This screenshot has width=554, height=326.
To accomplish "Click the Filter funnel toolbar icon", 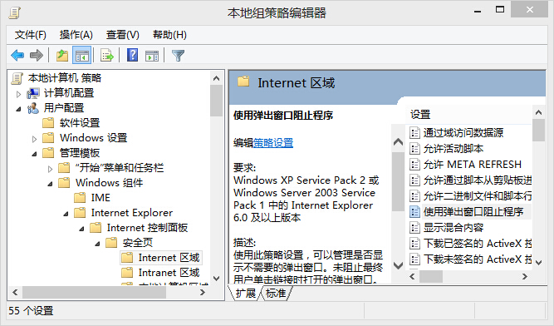I will click(178, 56).
